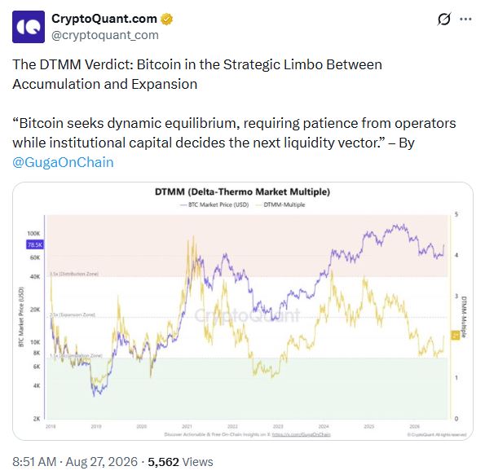The height and width of the screenshot is (475, 485).
Task: Click the 2021 label on chart x-axis
Action: click(x=187, y=426)
